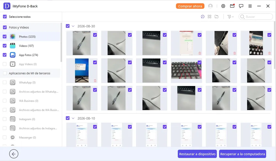
Task: Switch to grid view icon
Action: coord(209,17)
